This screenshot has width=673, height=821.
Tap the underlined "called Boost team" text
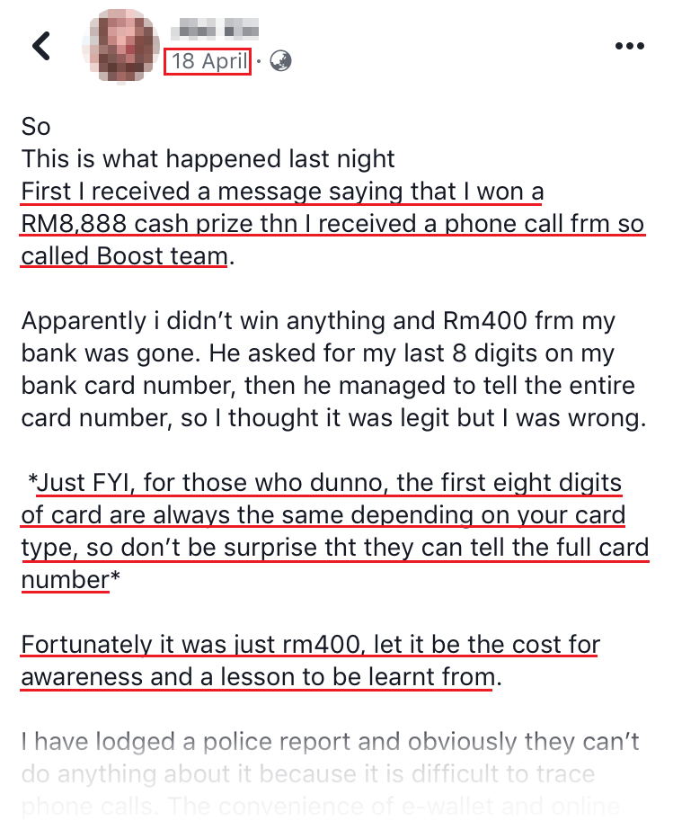pyautogui.click(x=124, y=256)
